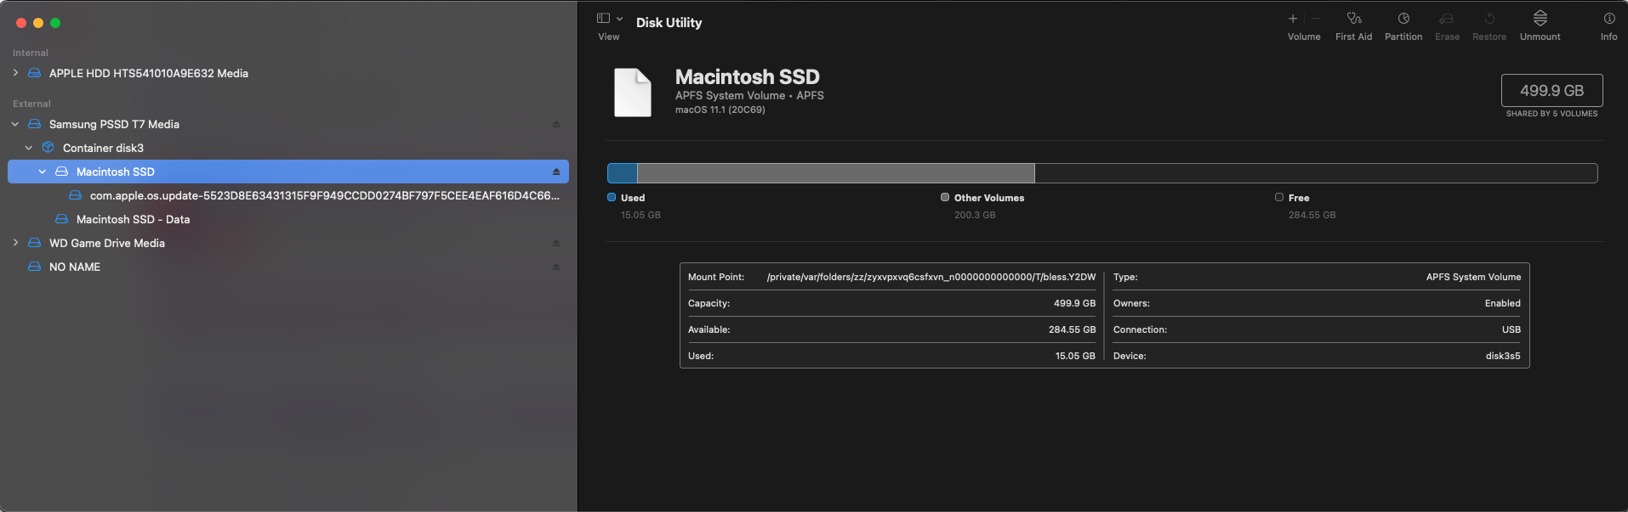Run First Aid on the volume
Viewport: 1628px width, 512px height.
pyautogui.click(x=1354, y=19)
